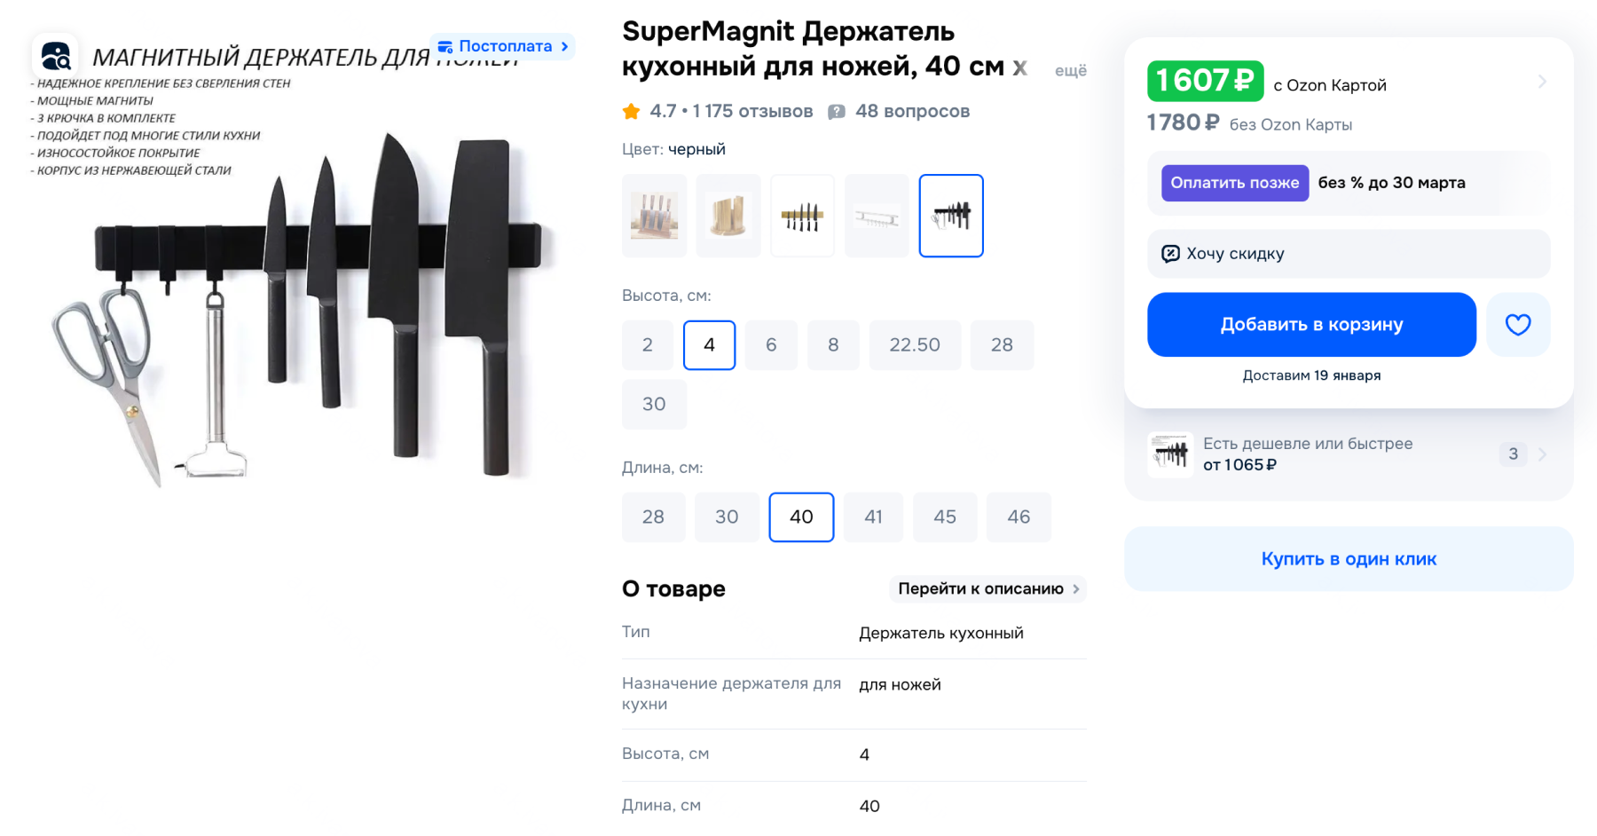Expand the title with the ещё link
The image size is (1597, 836).
click(1070, 70)
